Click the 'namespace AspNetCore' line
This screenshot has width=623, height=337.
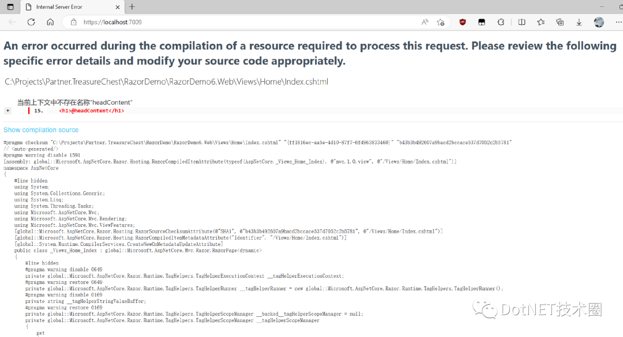pos(31,168)
